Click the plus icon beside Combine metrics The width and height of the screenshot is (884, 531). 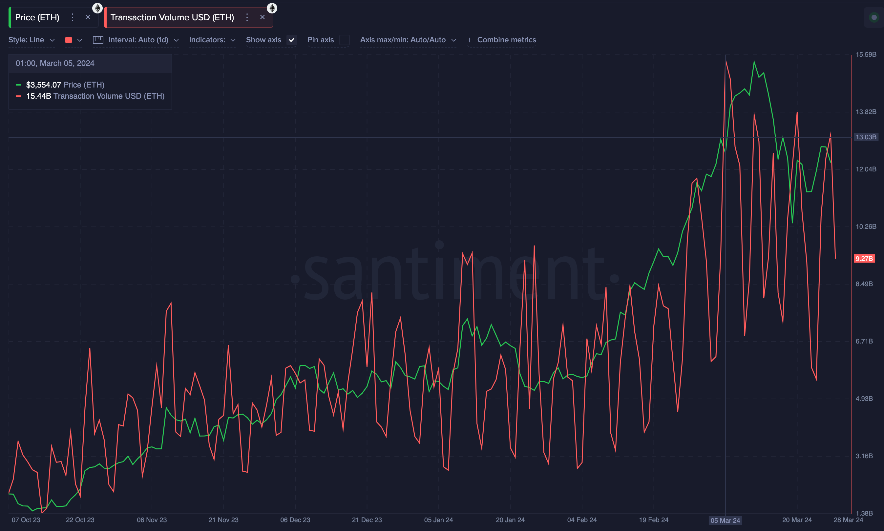470,40
